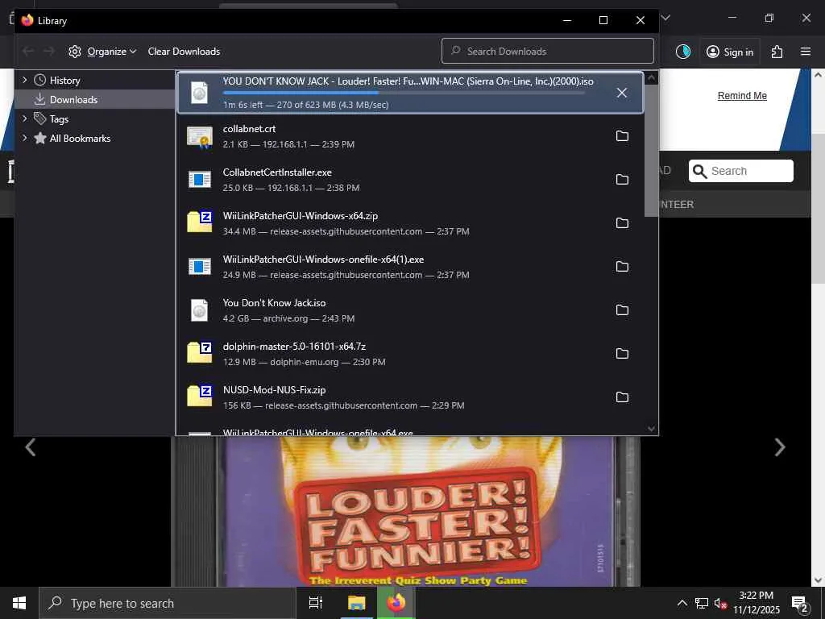Expand the Tags tree node

click(24, 118)
